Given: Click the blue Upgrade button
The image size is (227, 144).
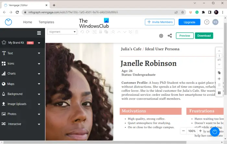Looking at the screenshot, I should point(189,22).
